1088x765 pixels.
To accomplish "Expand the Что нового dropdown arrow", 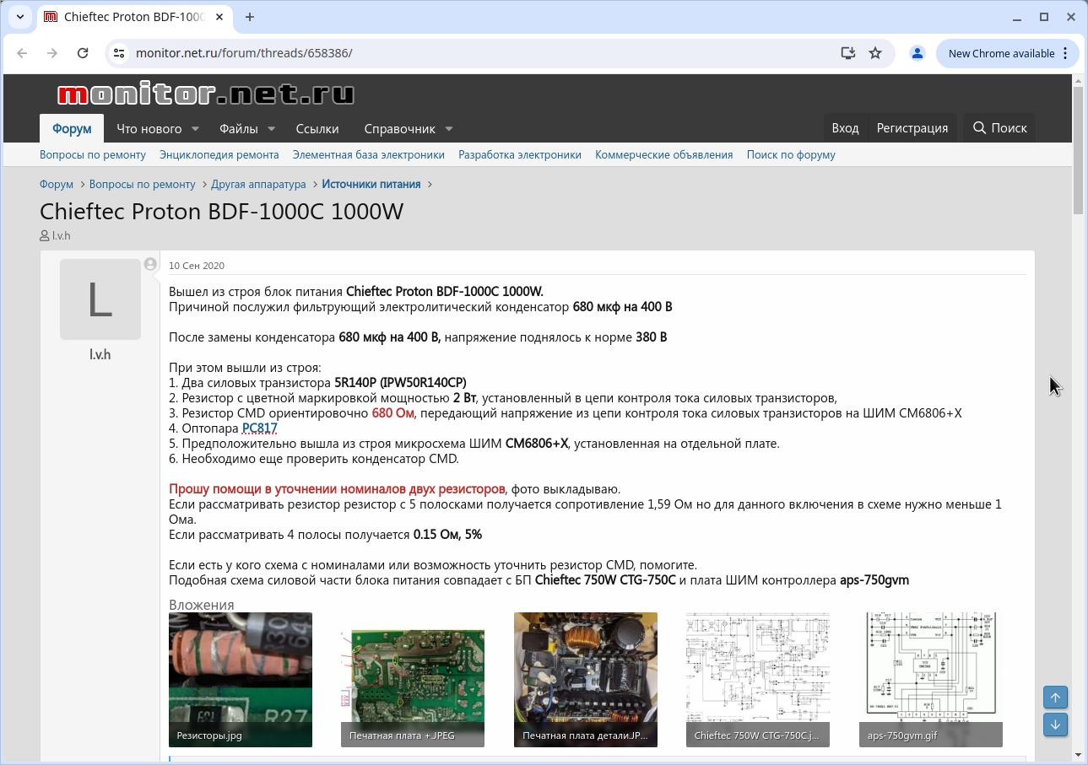I will pyautogui.click(x=195, y=128).
